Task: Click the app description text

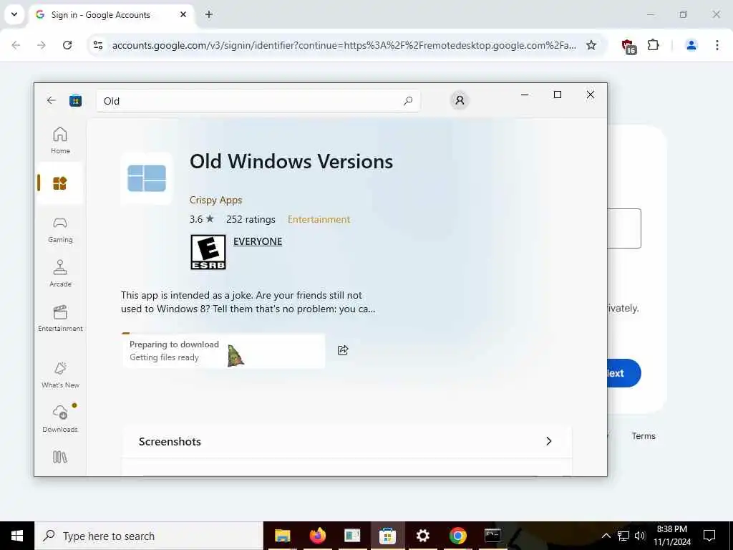Action: coord(248,302)
